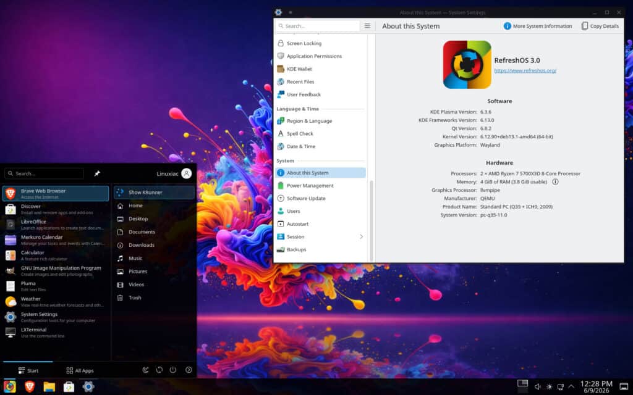Open the Home folder place
Viewport: 633px width, 395px height.
(154, 206)
